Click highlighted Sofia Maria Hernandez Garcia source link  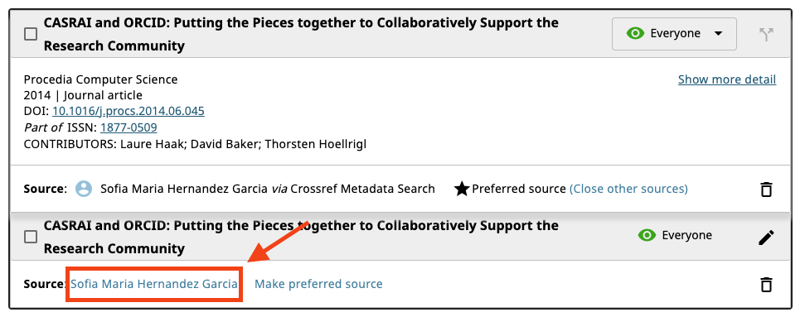coord(154,284)
